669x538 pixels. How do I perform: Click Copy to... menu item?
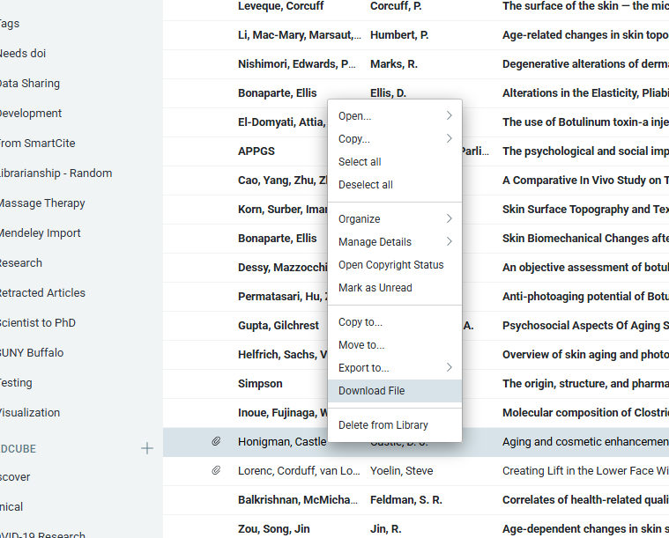coord(360,322)
